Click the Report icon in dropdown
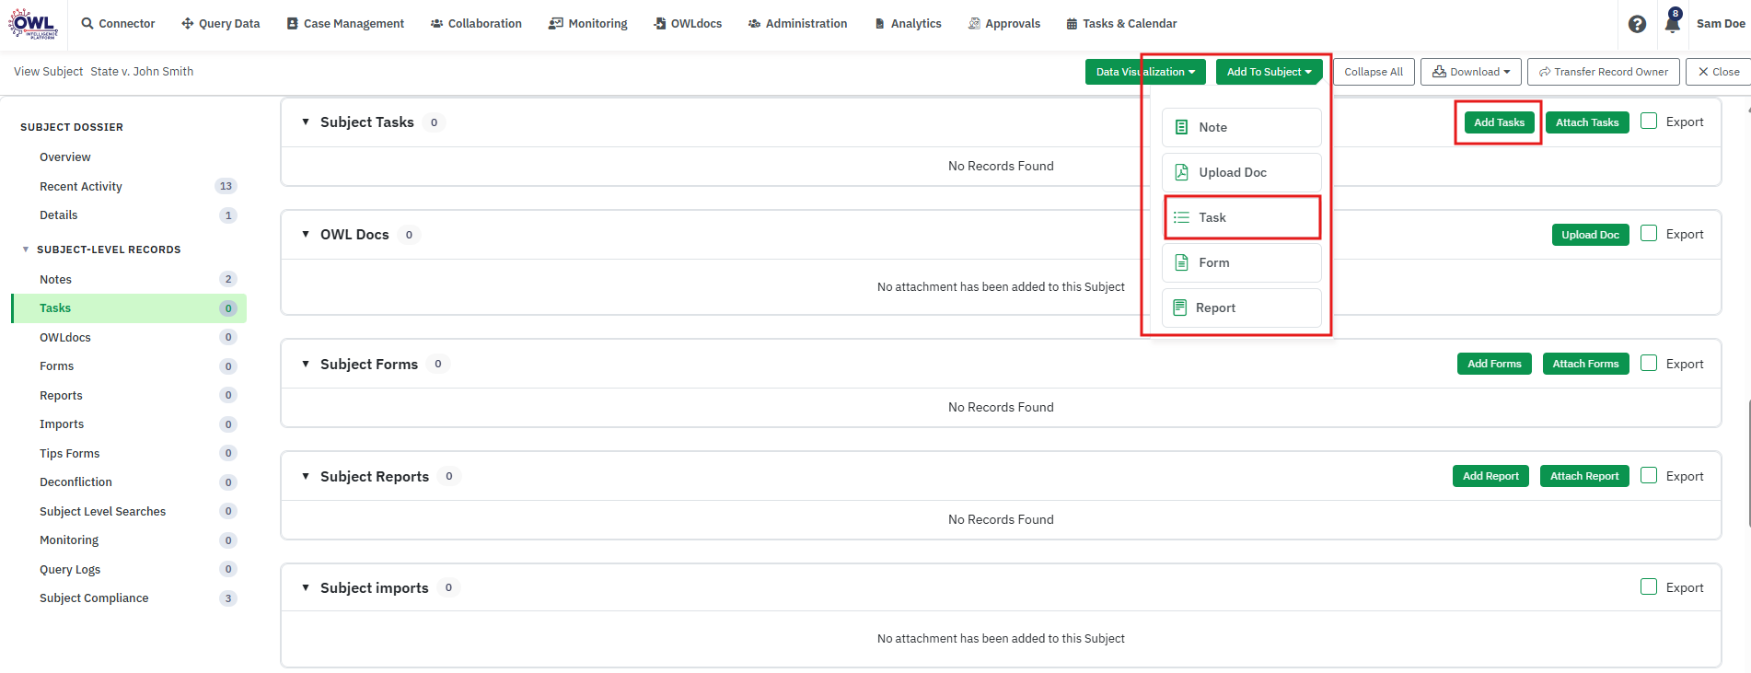The height and width of the screenshot is (673, 1751). point(1179,307)
